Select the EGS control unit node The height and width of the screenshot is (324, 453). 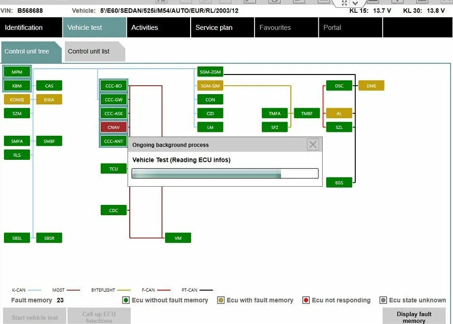339,182
